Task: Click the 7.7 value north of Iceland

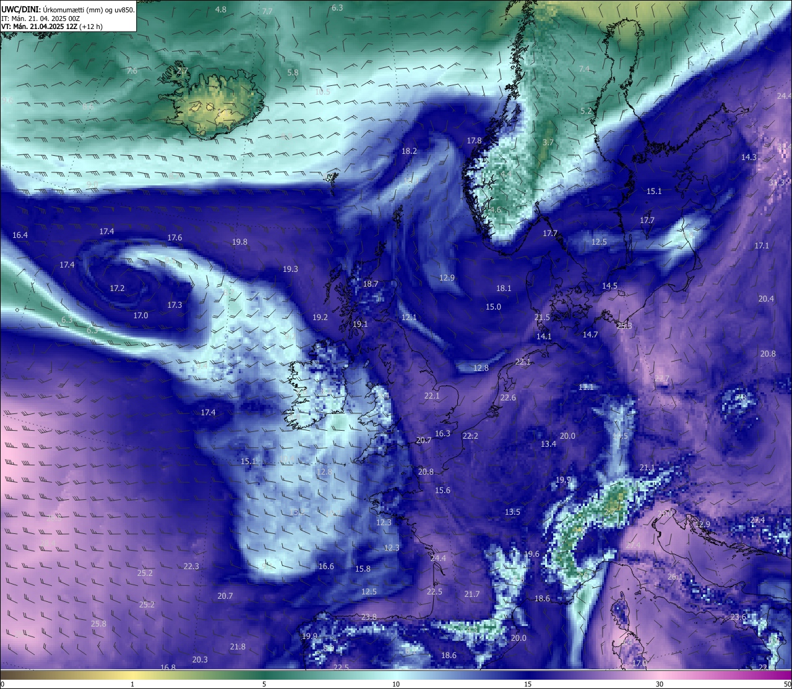Action: point(267,11)
